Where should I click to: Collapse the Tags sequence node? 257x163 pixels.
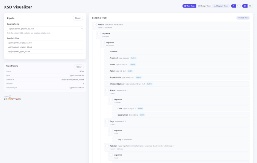pos(107,121)
